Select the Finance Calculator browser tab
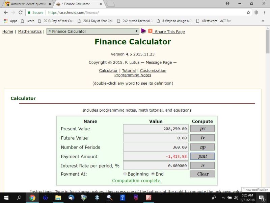This screenshot has height=203, width=270. coord(77,4)
